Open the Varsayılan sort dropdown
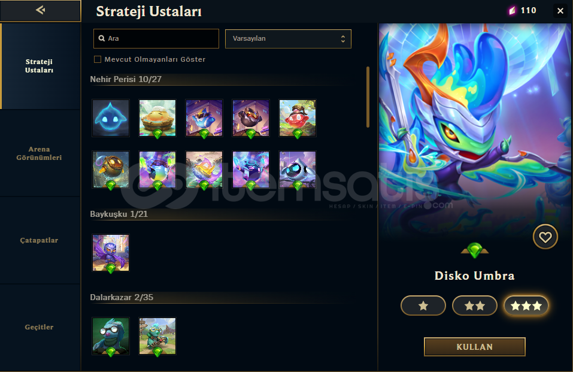 tap(289, 39)
